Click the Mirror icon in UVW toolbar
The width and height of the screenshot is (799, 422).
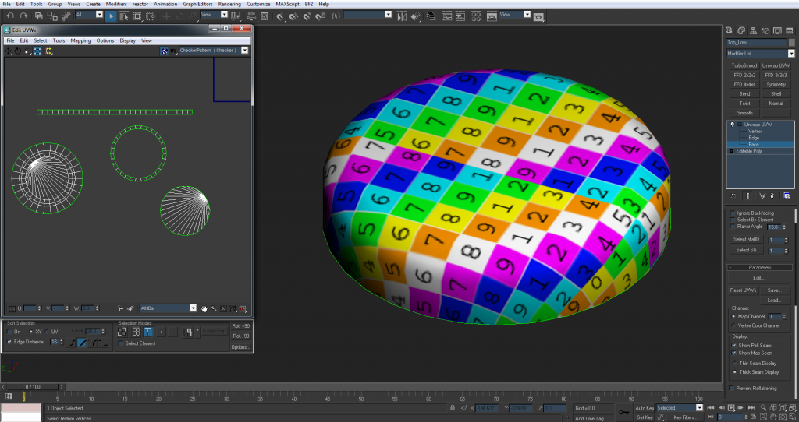(x=49, y=51)
